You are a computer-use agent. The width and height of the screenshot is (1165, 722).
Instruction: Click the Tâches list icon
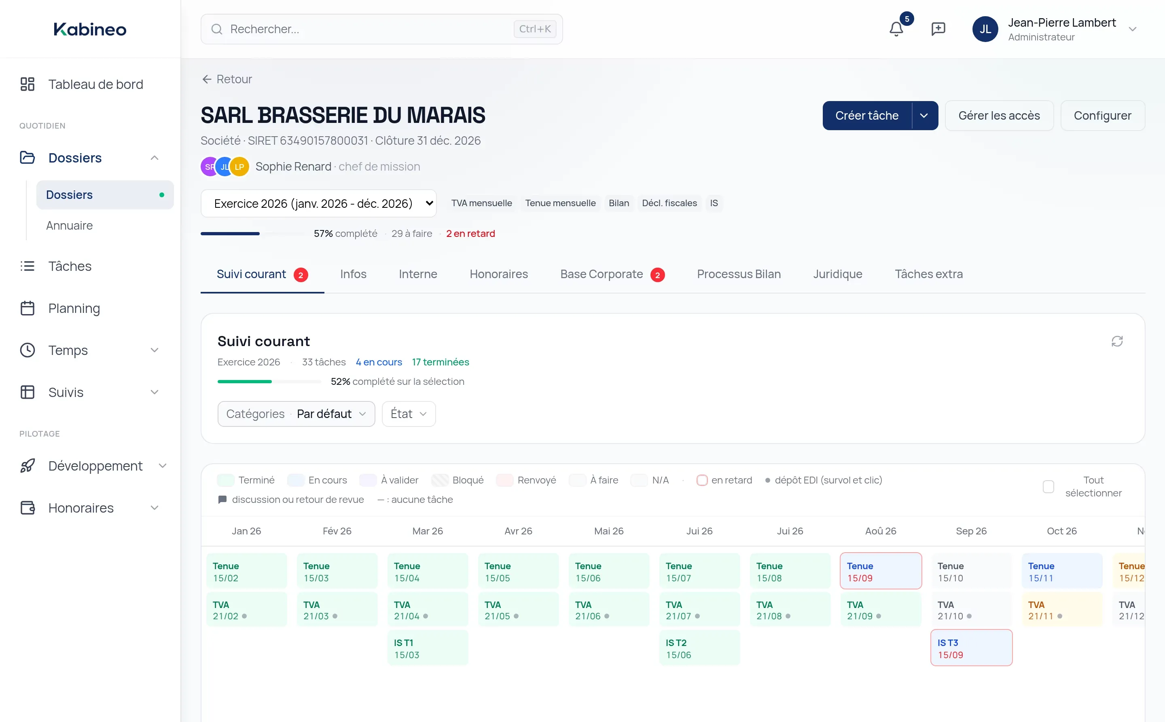tap(27, 266)
